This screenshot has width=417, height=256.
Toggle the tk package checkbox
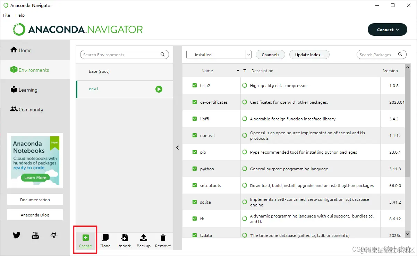point(195,219)
